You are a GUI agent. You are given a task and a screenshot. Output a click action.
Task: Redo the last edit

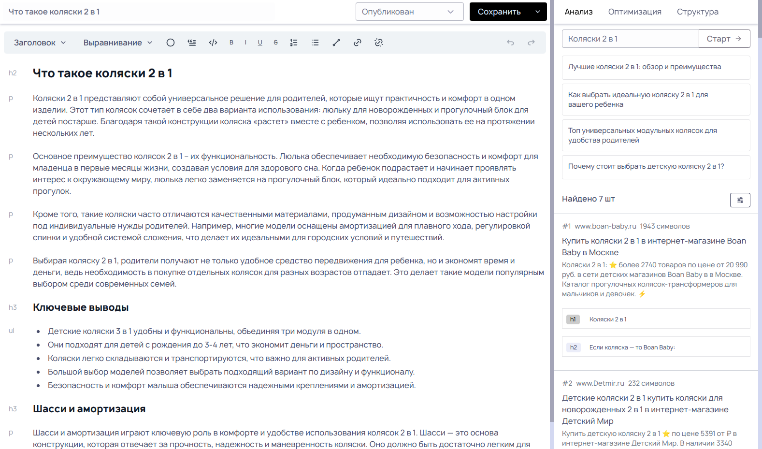click(x=531, y=43)
